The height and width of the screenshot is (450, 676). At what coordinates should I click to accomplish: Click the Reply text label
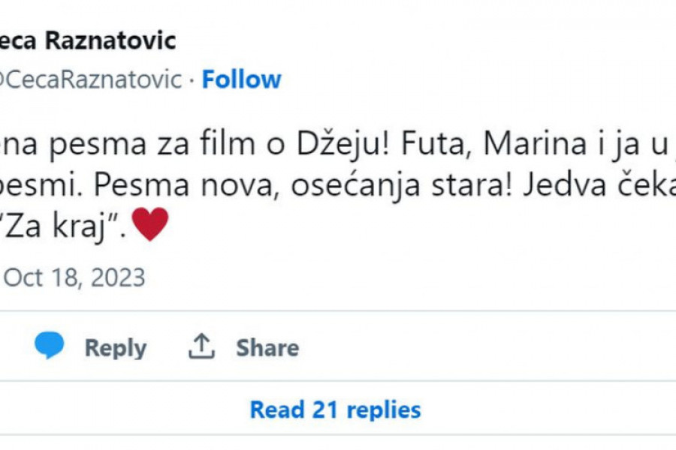point(115,348)
